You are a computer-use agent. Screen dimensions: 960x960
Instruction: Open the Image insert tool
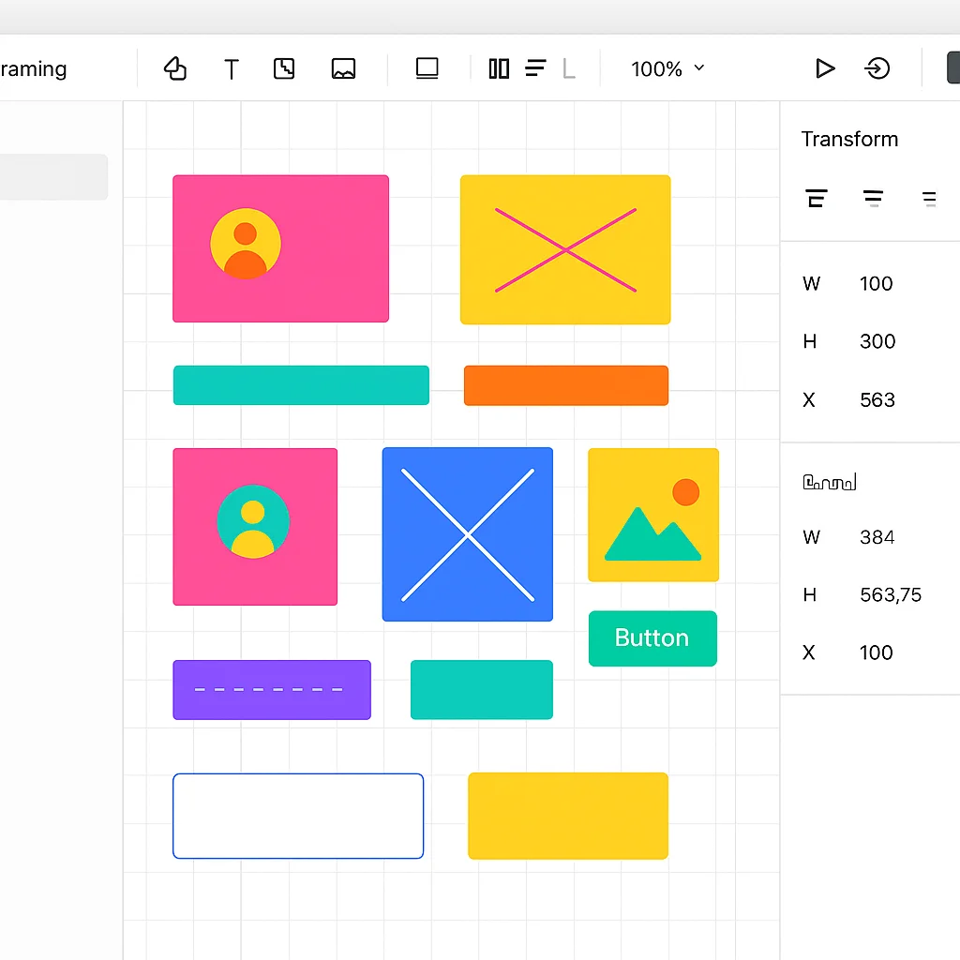[x=343, y=68]
